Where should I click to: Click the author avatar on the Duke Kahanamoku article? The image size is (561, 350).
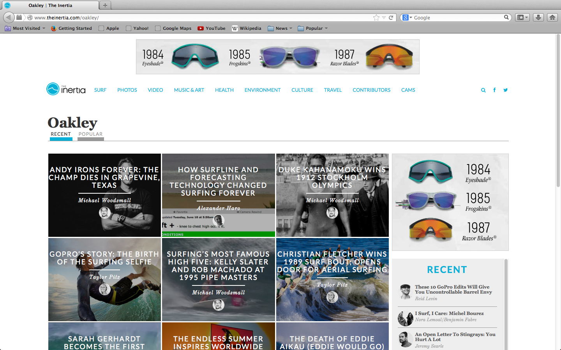click(332, 213)
